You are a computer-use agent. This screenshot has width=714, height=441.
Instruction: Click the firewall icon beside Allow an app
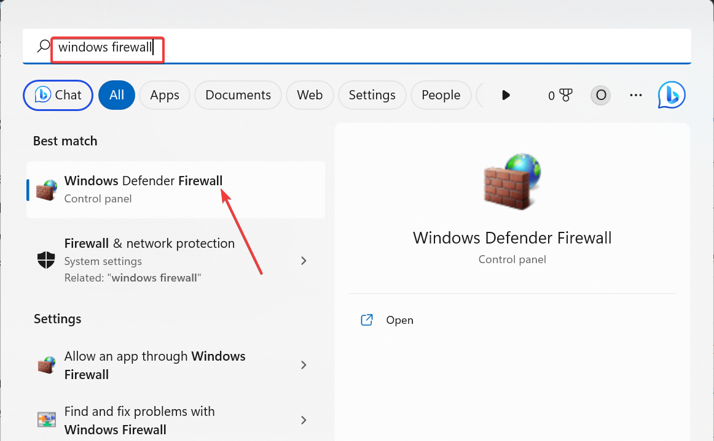47,364
